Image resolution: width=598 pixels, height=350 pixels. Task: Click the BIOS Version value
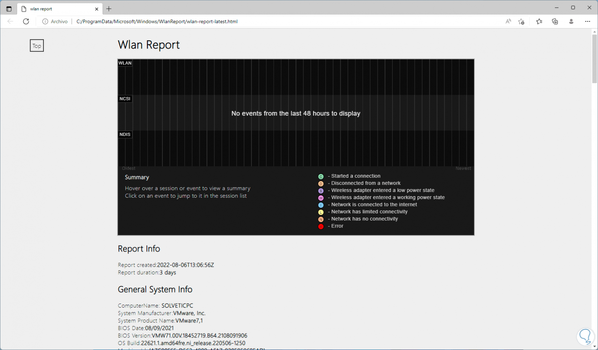[x=199, y=336]
